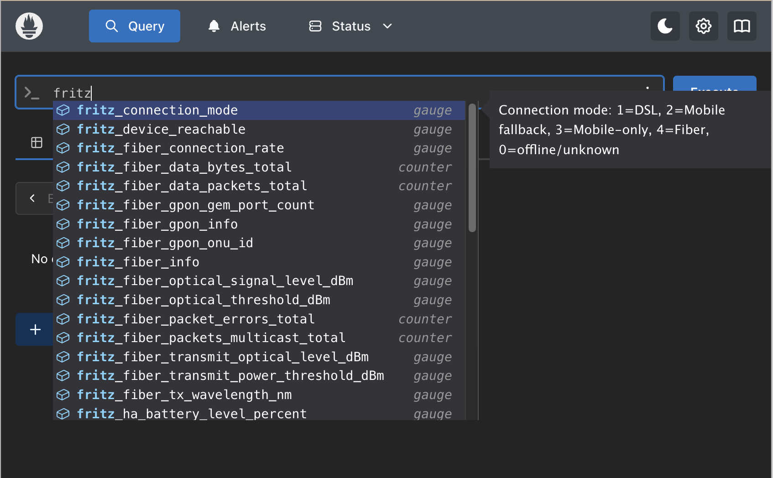This screenshot has width=773, height=478.
Task: Select fritz_fiber_packet_errors_total suggestion
Action: click(259, 319)
